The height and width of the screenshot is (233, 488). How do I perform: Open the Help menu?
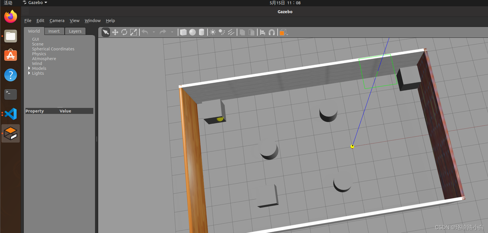pos(110,21)
